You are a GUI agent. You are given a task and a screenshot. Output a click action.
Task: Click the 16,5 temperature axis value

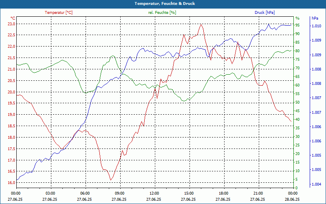(11, 171)
